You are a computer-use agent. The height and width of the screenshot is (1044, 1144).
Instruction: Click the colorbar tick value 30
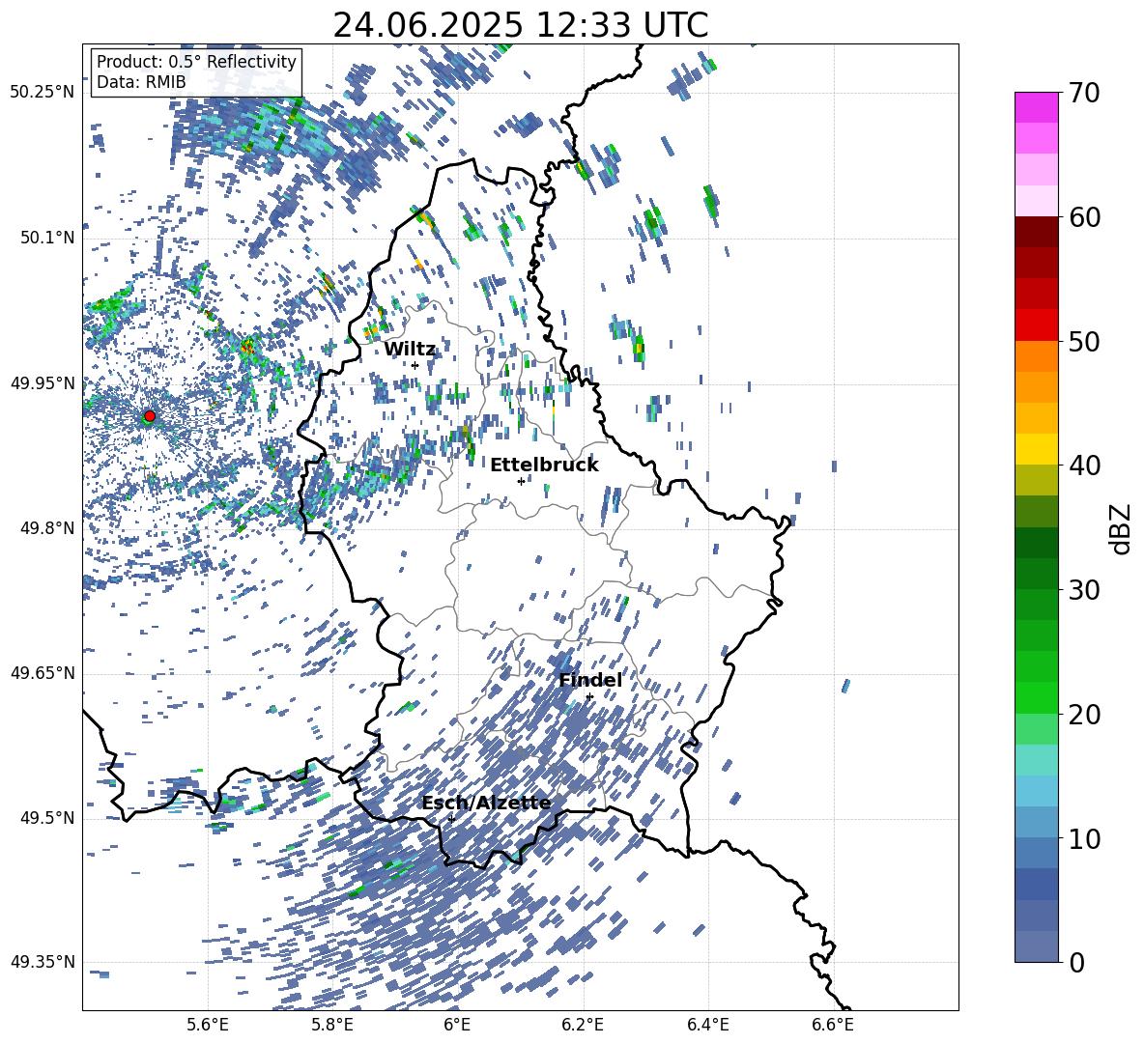click(x=1084, y=590)
